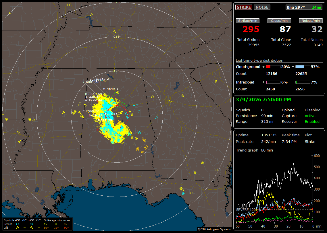
Task: Click the Recent -CG cyan legend symbol
Action: click(17, 224)
